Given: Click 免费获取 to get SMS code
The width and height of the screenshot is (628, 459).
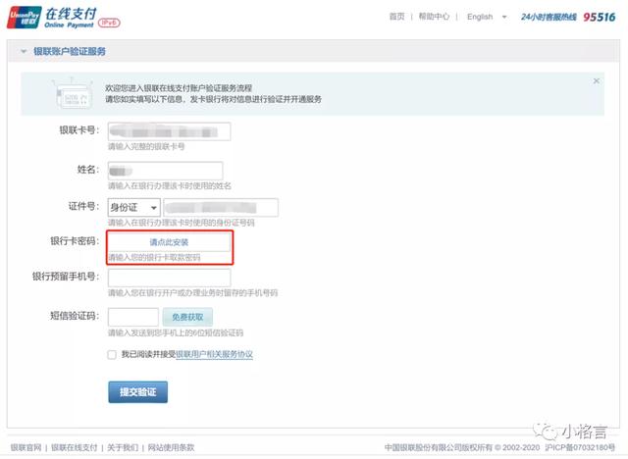Looking at the screenshot, I should click(x=187, y=317).
